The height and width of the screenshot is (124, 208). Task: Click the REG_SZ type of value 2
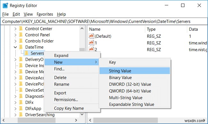(154, 50)
